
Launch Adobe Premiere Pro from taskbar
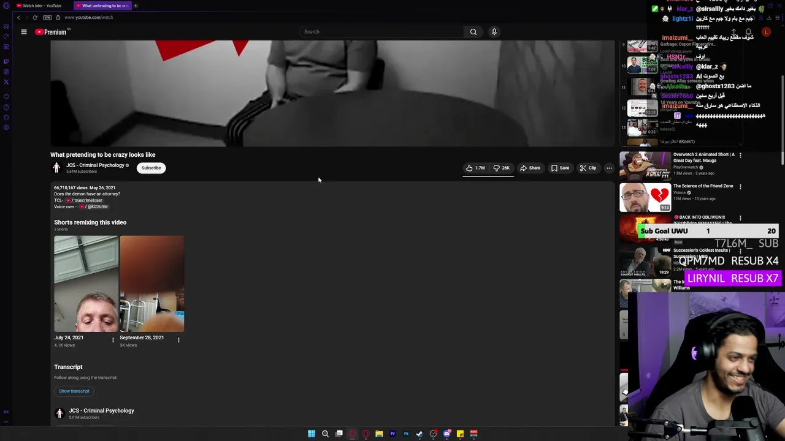coord(392,434)
